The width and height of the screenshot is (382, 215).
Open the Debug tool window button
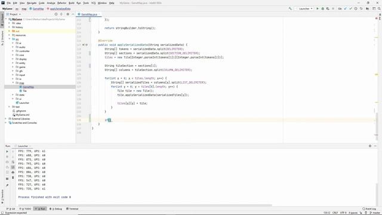coord(56,209)
